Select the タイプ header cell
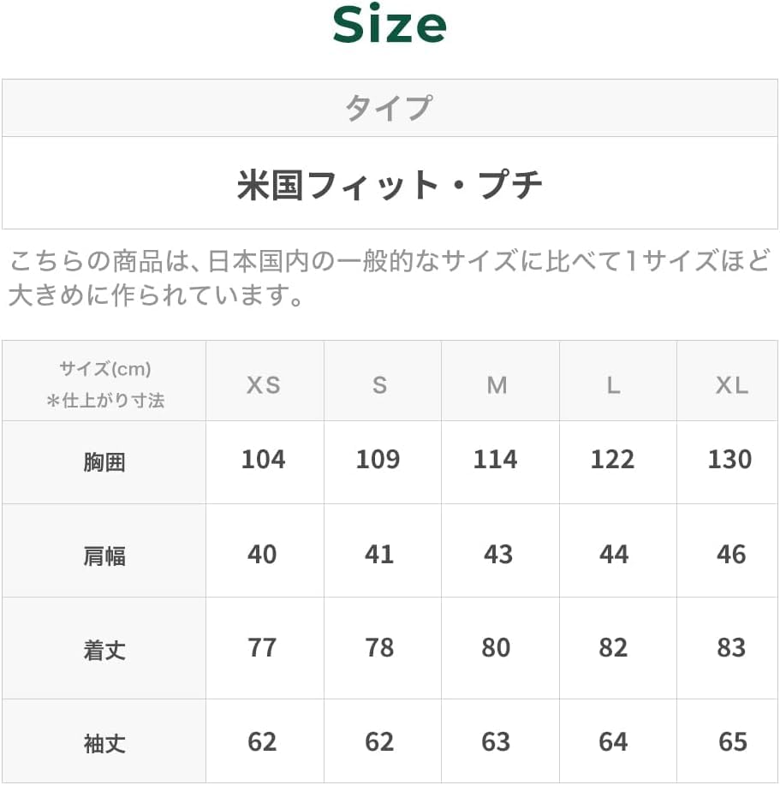Viewport: 780px width, 785px height. (390, 109)
